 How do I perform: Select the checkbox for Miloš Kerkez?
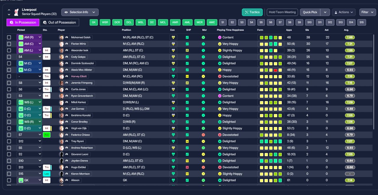point(9,102)
